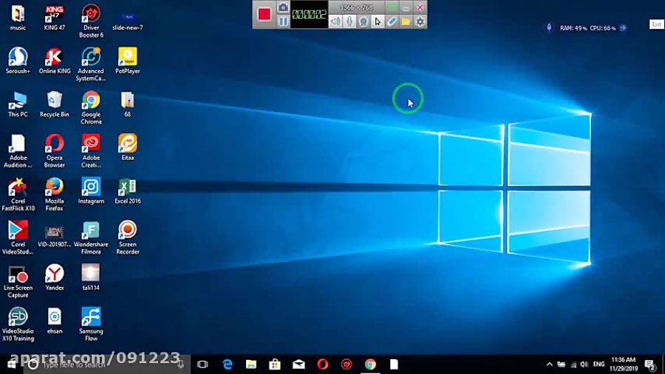The width and height of the screenshot is (665, 374).
Task: Select Google Chrome desktop shortcut
Action: [x=91, y=108]
